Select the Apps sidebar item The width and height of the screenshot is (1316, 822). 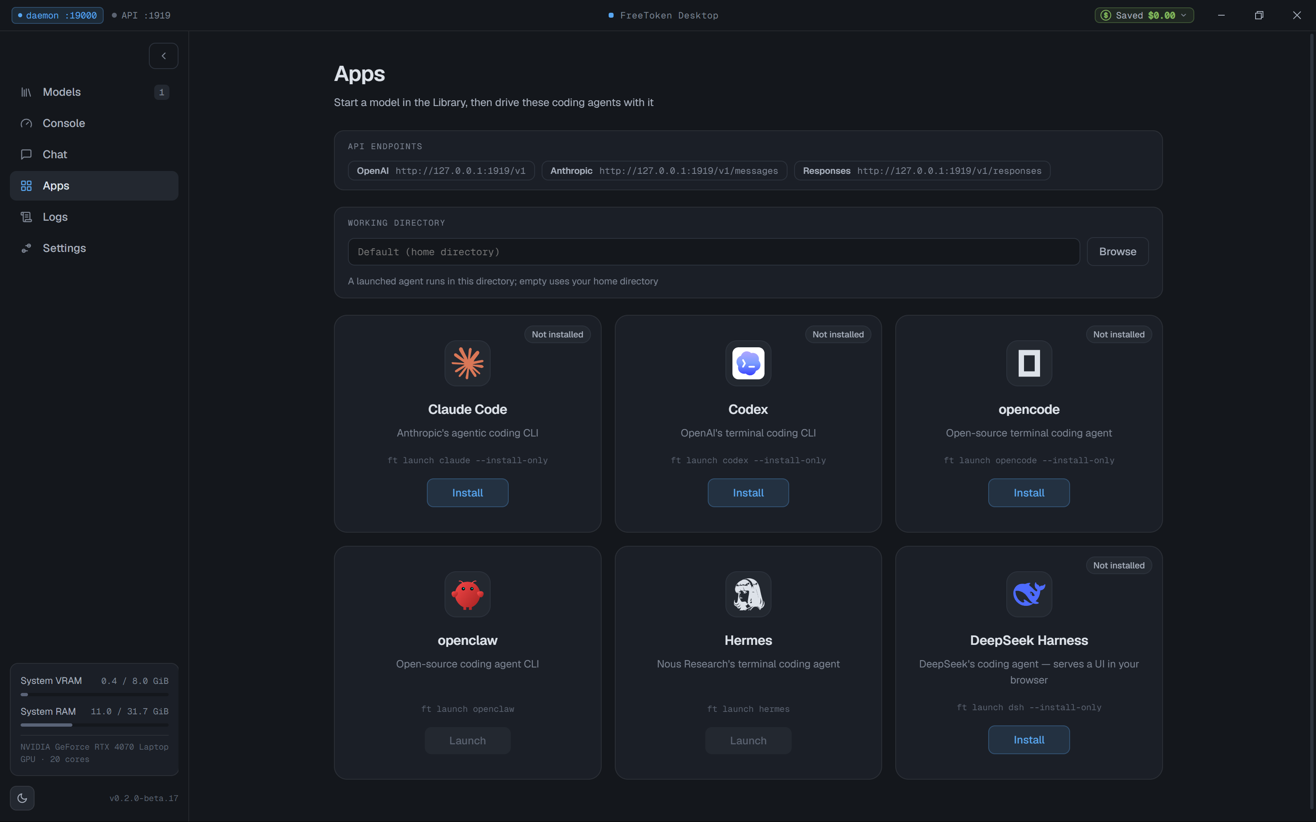tap(94, 186)
